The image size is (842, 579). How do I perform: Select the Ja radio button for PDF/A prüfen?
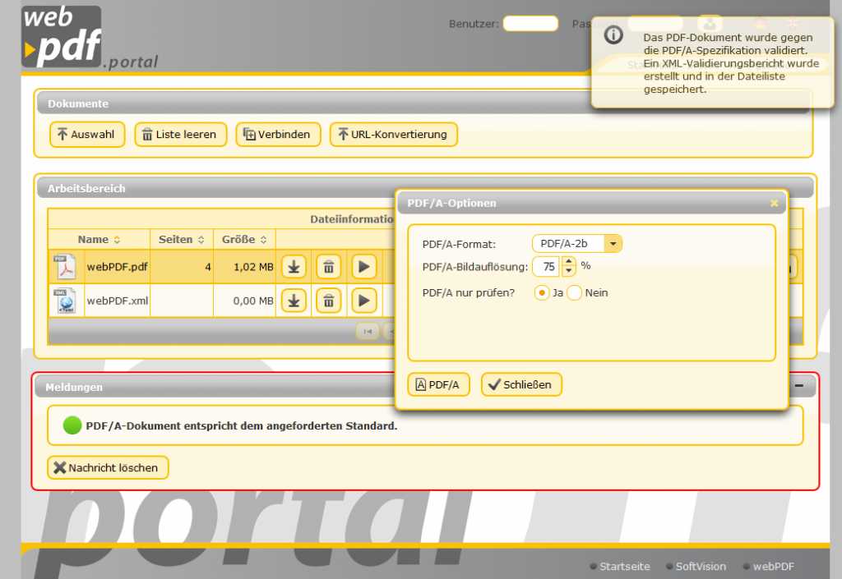[x=542, y=292]
